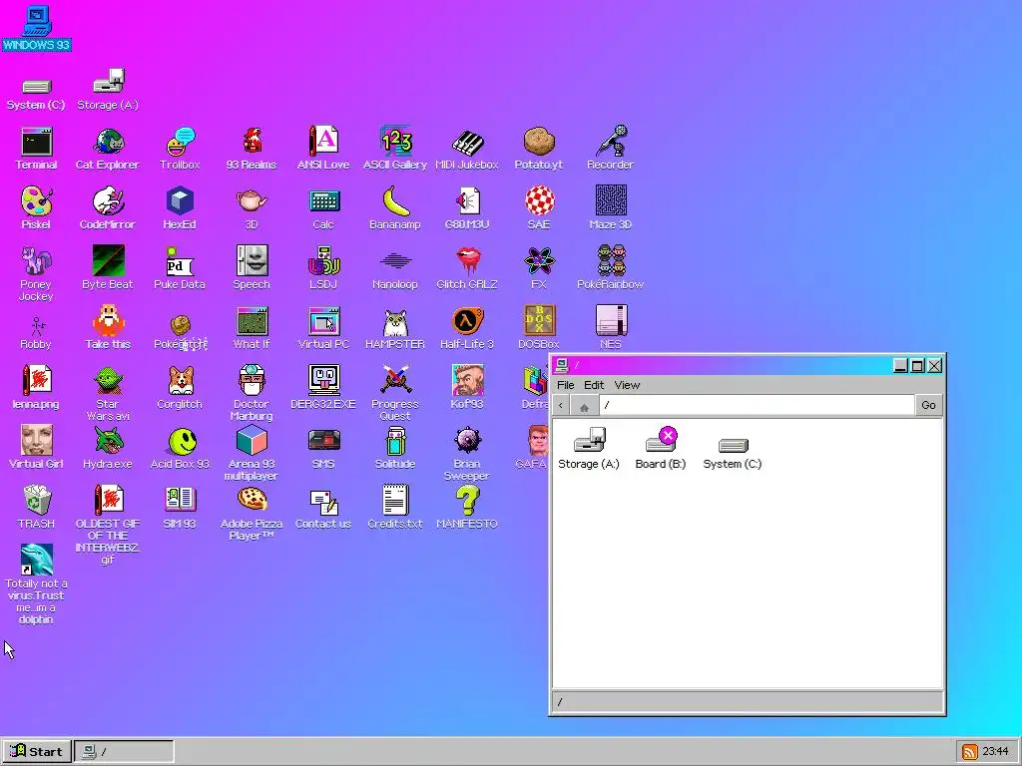Click the home button in explorer
Screen dimensions: 1022x766
tap(584, 406)
